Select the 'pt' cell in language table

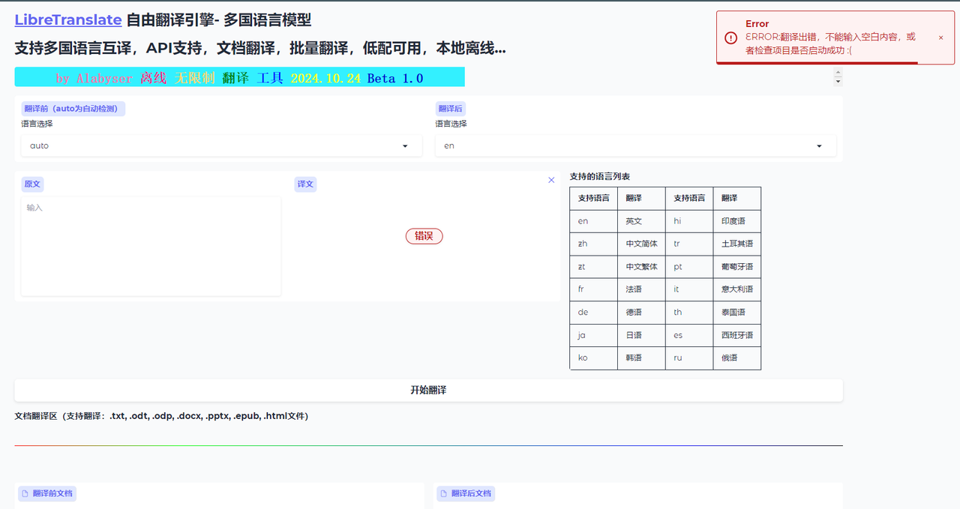pos(688,267)
